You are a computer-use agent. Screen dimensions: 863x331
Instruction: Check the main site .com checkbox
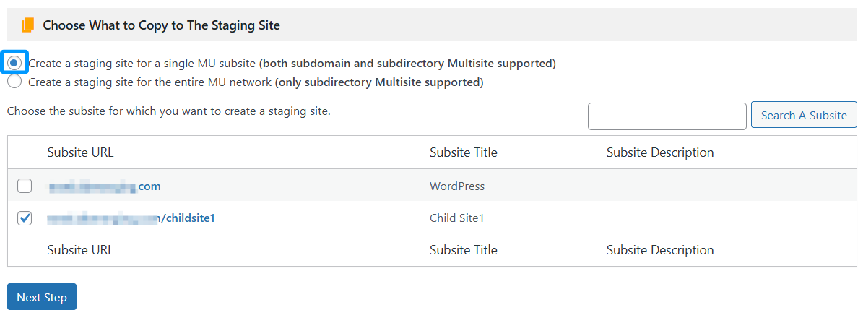[x=25, y=186]
